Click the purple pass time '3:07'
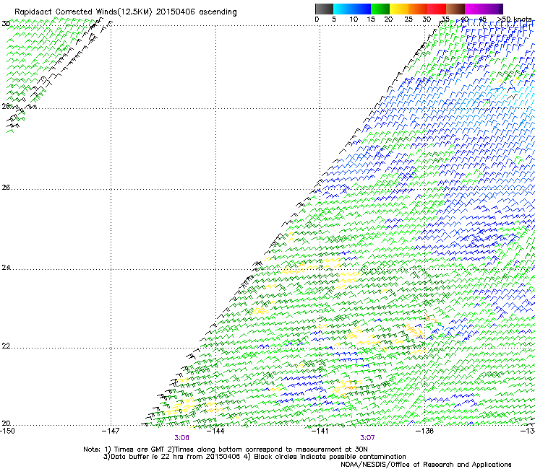535x469 pixels. click(367, 438)
